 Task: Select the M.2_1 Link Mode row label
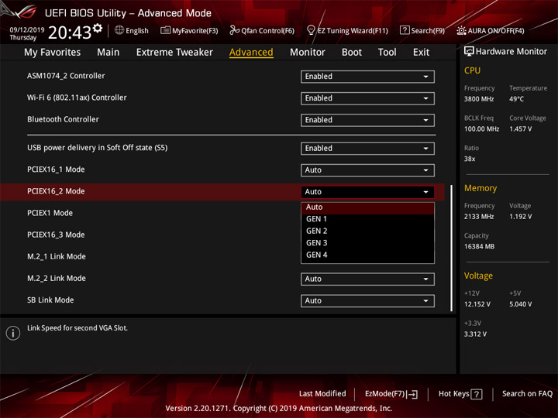57,256
